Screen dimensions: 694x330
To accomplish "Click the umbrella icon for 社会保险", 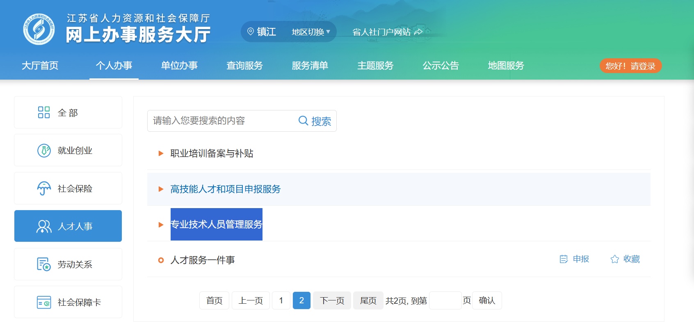I will pyautogui.click(x=44, y=188).
